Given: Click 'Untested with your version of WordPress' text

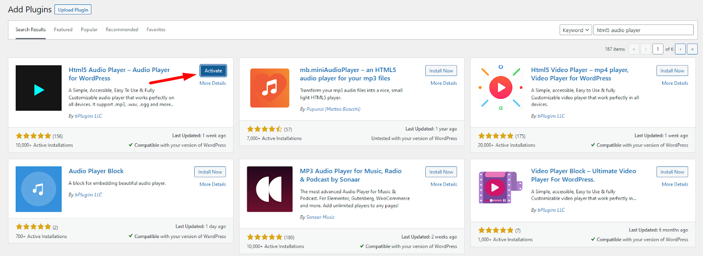Looking at the screenshot, I should click(x=414, y=138).
